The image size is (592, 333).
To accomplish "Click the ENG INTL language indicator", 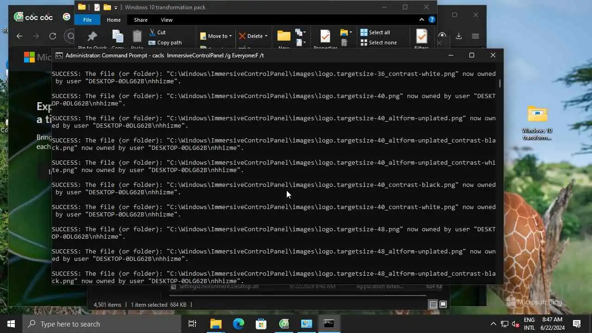I will pyautogui.click(x=529, y=324).
